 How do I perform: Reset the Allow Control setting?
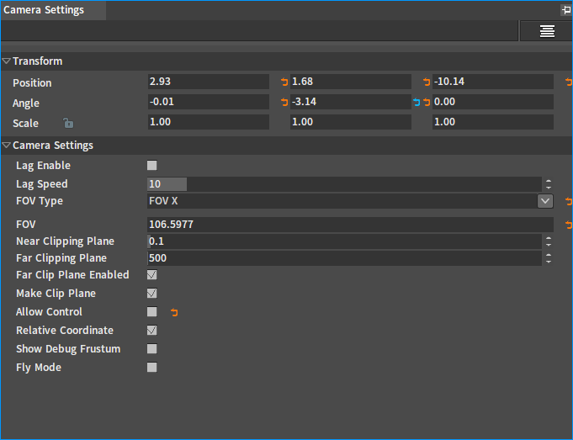pyautogui.click(x=174, y=312)
